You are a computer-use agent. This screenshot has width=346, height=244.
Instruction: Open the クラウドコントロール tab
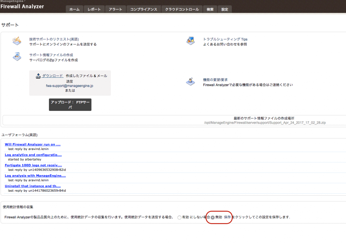[x=182, y=9]
